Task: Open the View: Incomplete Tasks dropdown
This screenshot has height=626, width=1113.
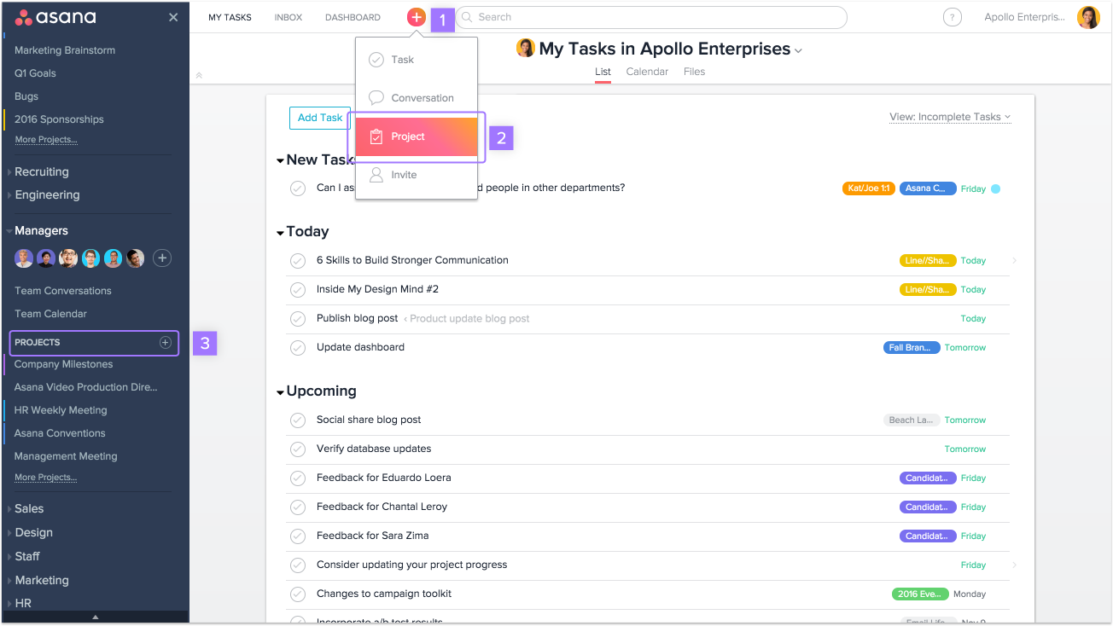Action: 950,117
